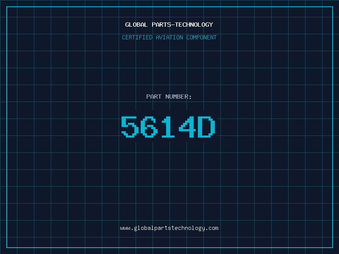Click the GLOBAL PARTS-TECHNOLOGY heading
Image resolution: width=339 pixels, height=254 pixels.
click(x=169, y=25)
